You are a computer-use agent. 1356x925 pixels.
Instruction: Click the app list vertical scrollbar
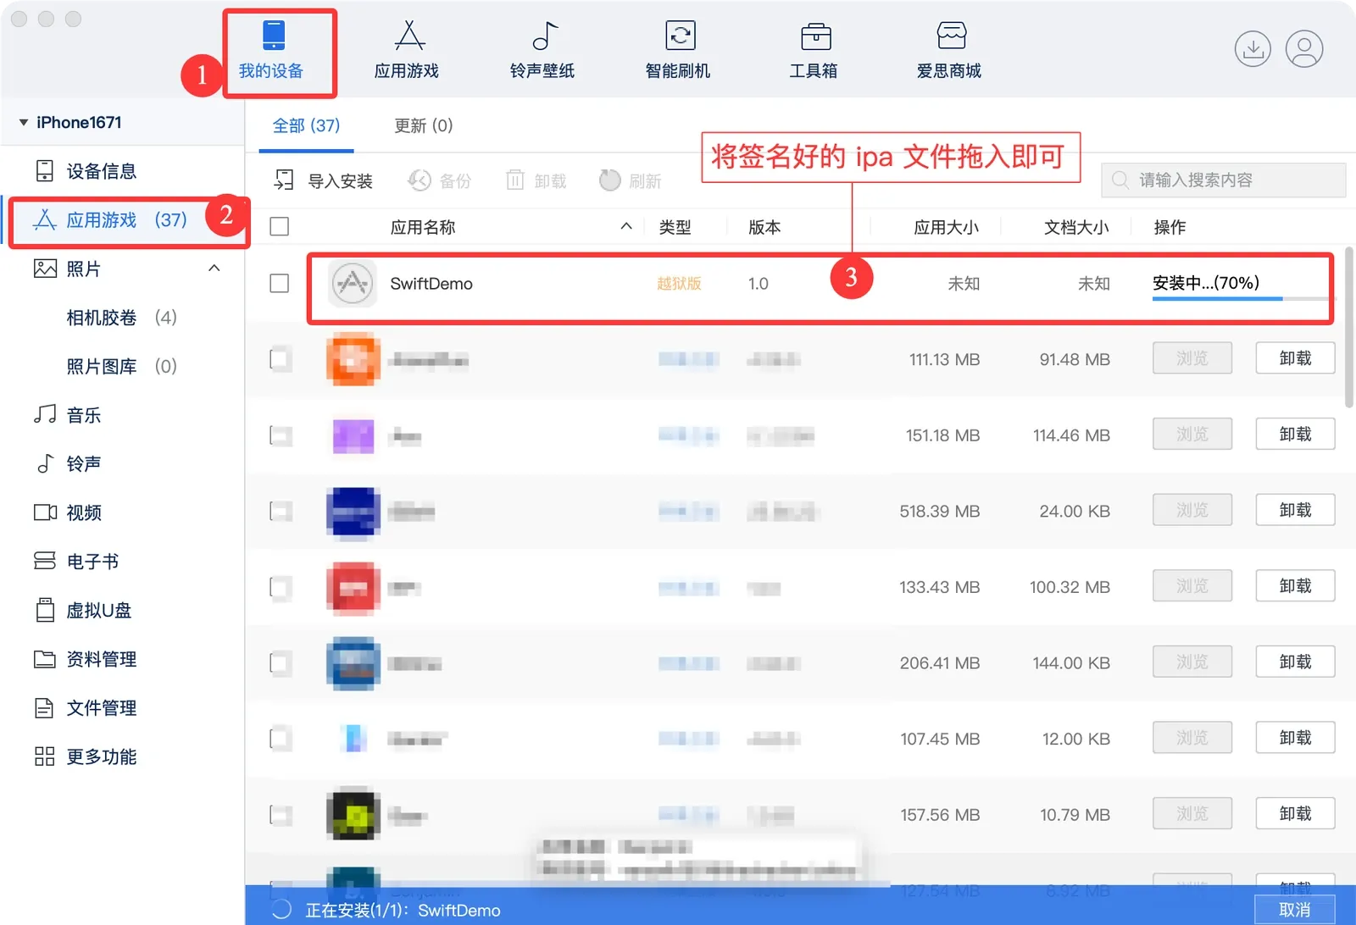point(1349,327)
